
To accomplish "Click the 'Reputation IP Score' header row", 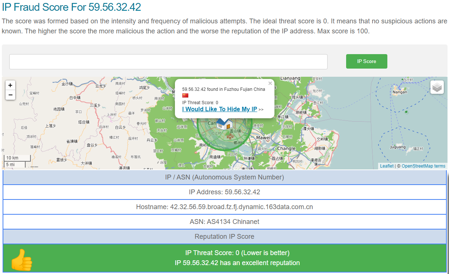I will (224, 237).
